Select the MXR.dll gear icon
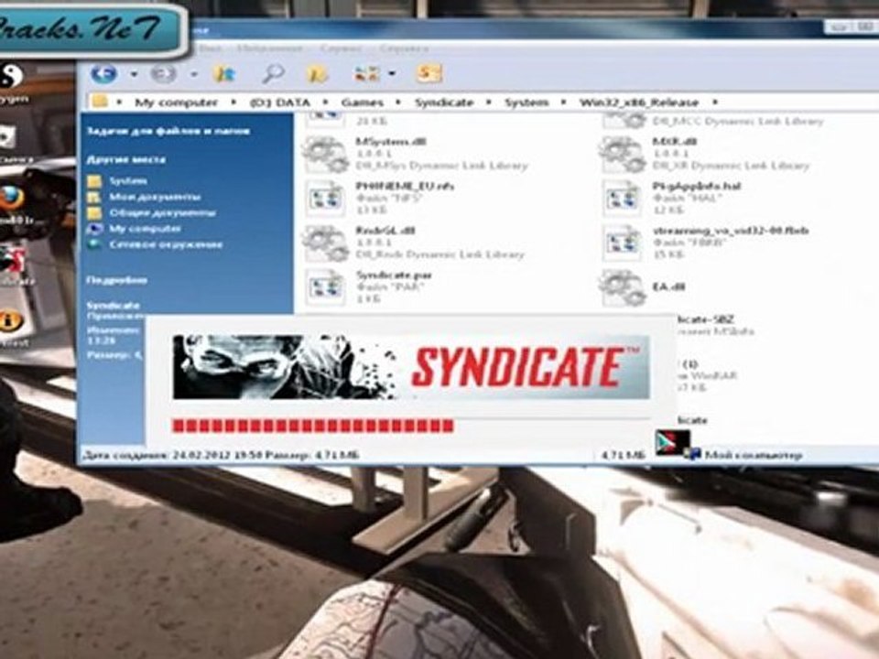The image size is (879, 659). [x=621, y=154]
